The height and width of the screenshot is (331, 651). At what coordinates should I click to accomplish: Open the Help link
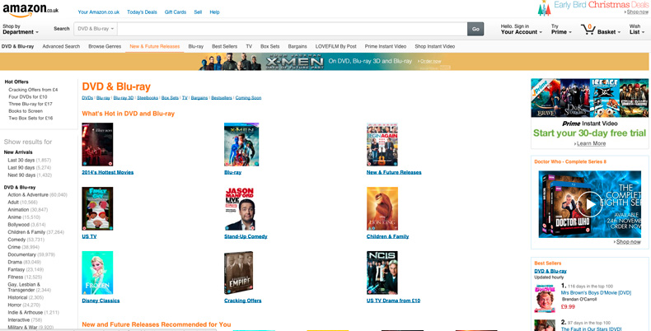pos(214,12)
